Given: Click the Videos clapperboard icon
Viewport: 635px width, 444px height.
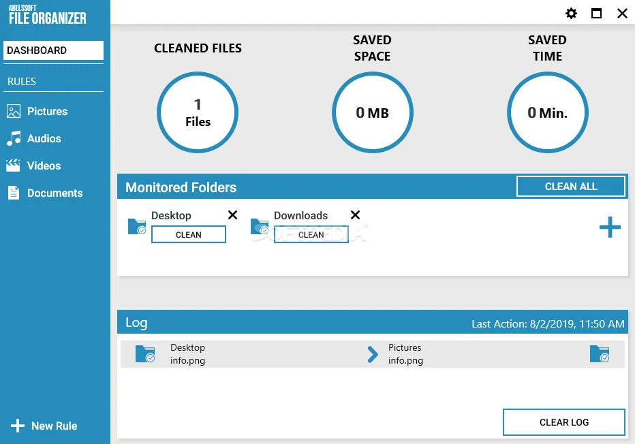Looking at the screenshot, I should click(13, 165).
